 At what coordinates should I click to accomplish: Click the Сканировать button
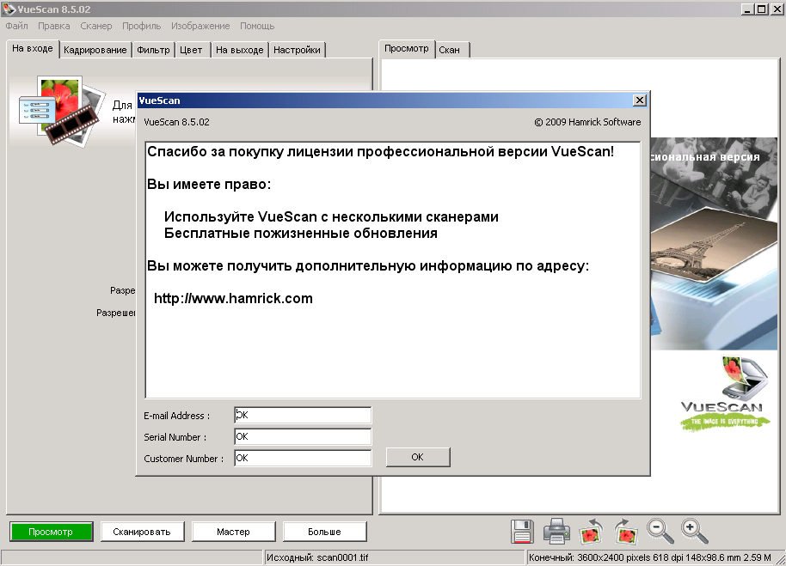pyautogui.click(x=143, y=532)
